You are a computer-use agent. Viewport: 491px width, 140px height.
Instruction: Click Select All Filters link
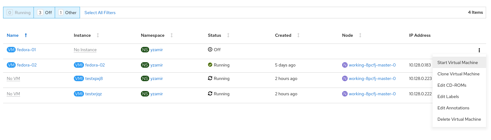tap(100, 13)
